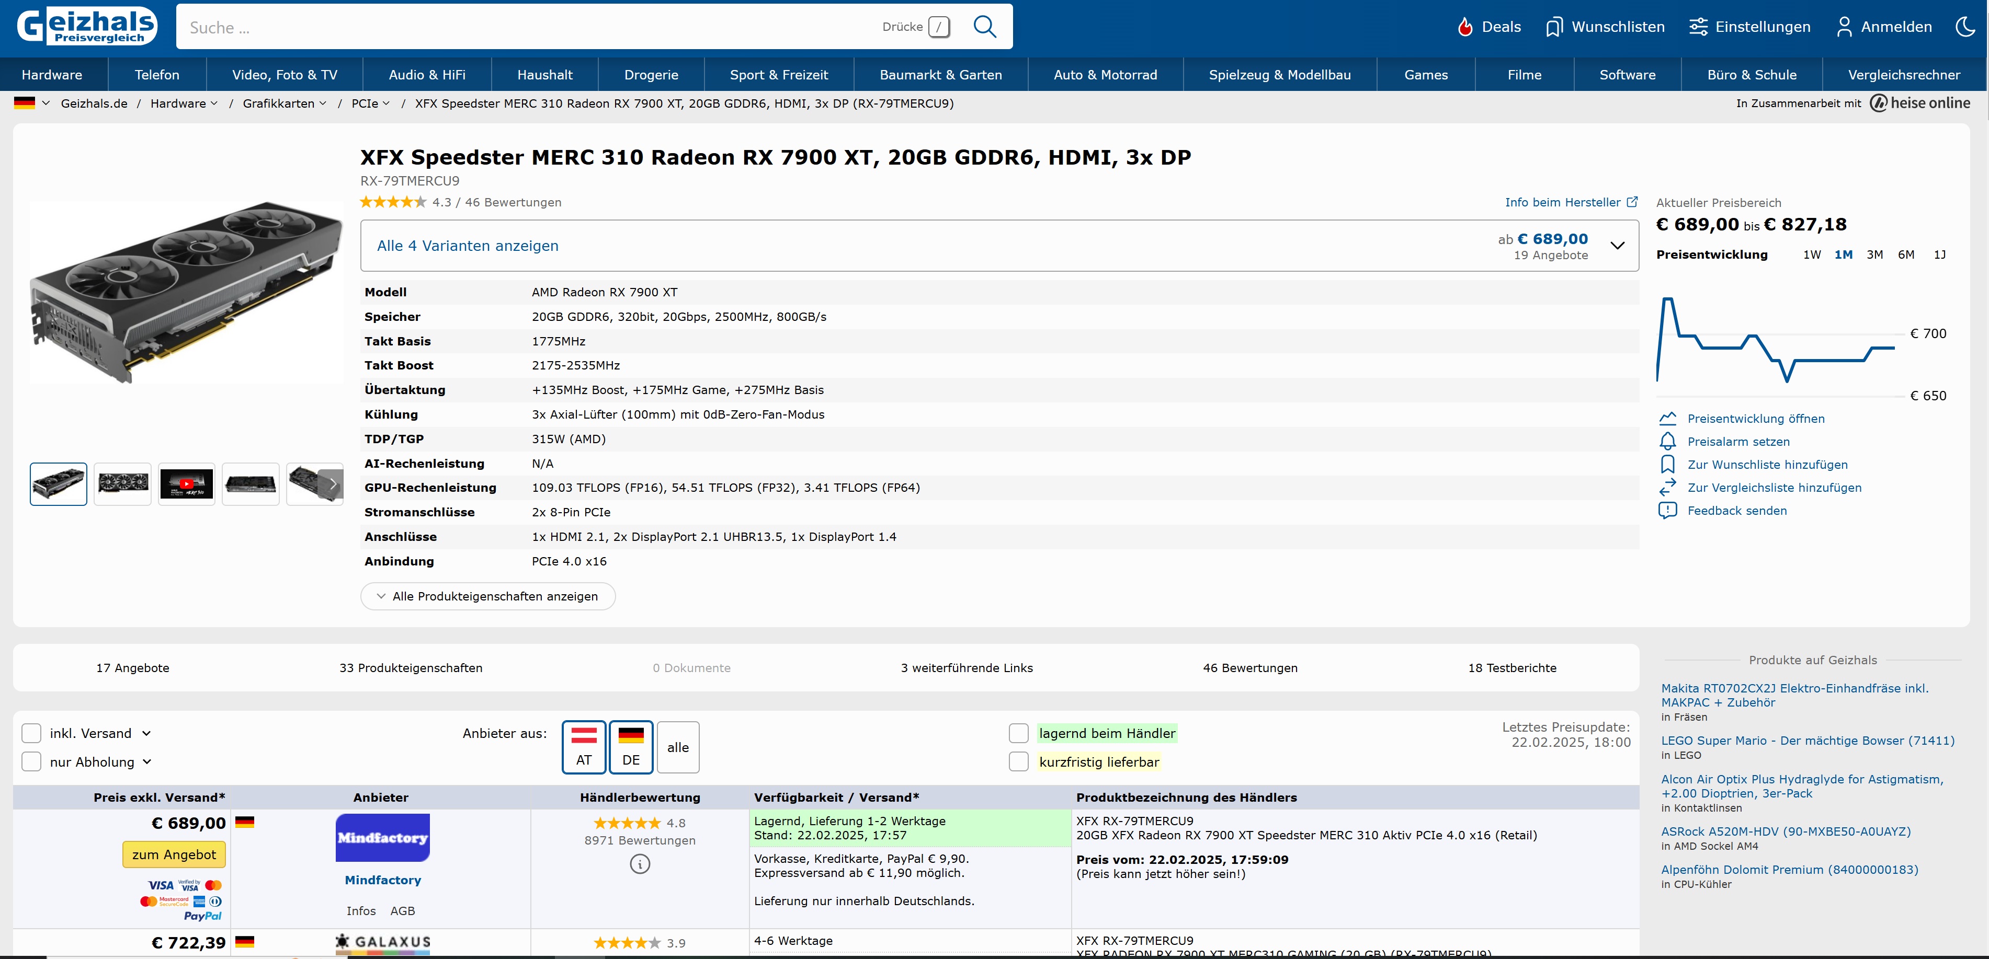Open Games category menu

click(x=1425, y=75)
